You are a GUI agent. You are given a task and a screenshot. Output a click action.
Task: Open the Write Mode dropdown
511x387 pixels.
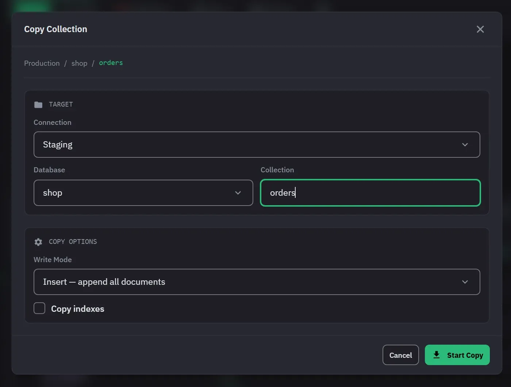pos(257,282)
